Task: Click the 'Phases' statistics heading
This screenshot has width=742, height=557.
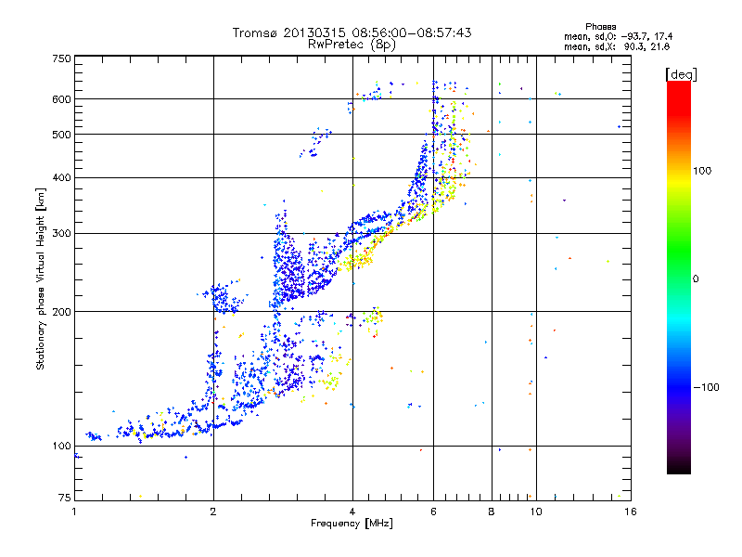Action: pyautogui.click(x=600, y=27)
